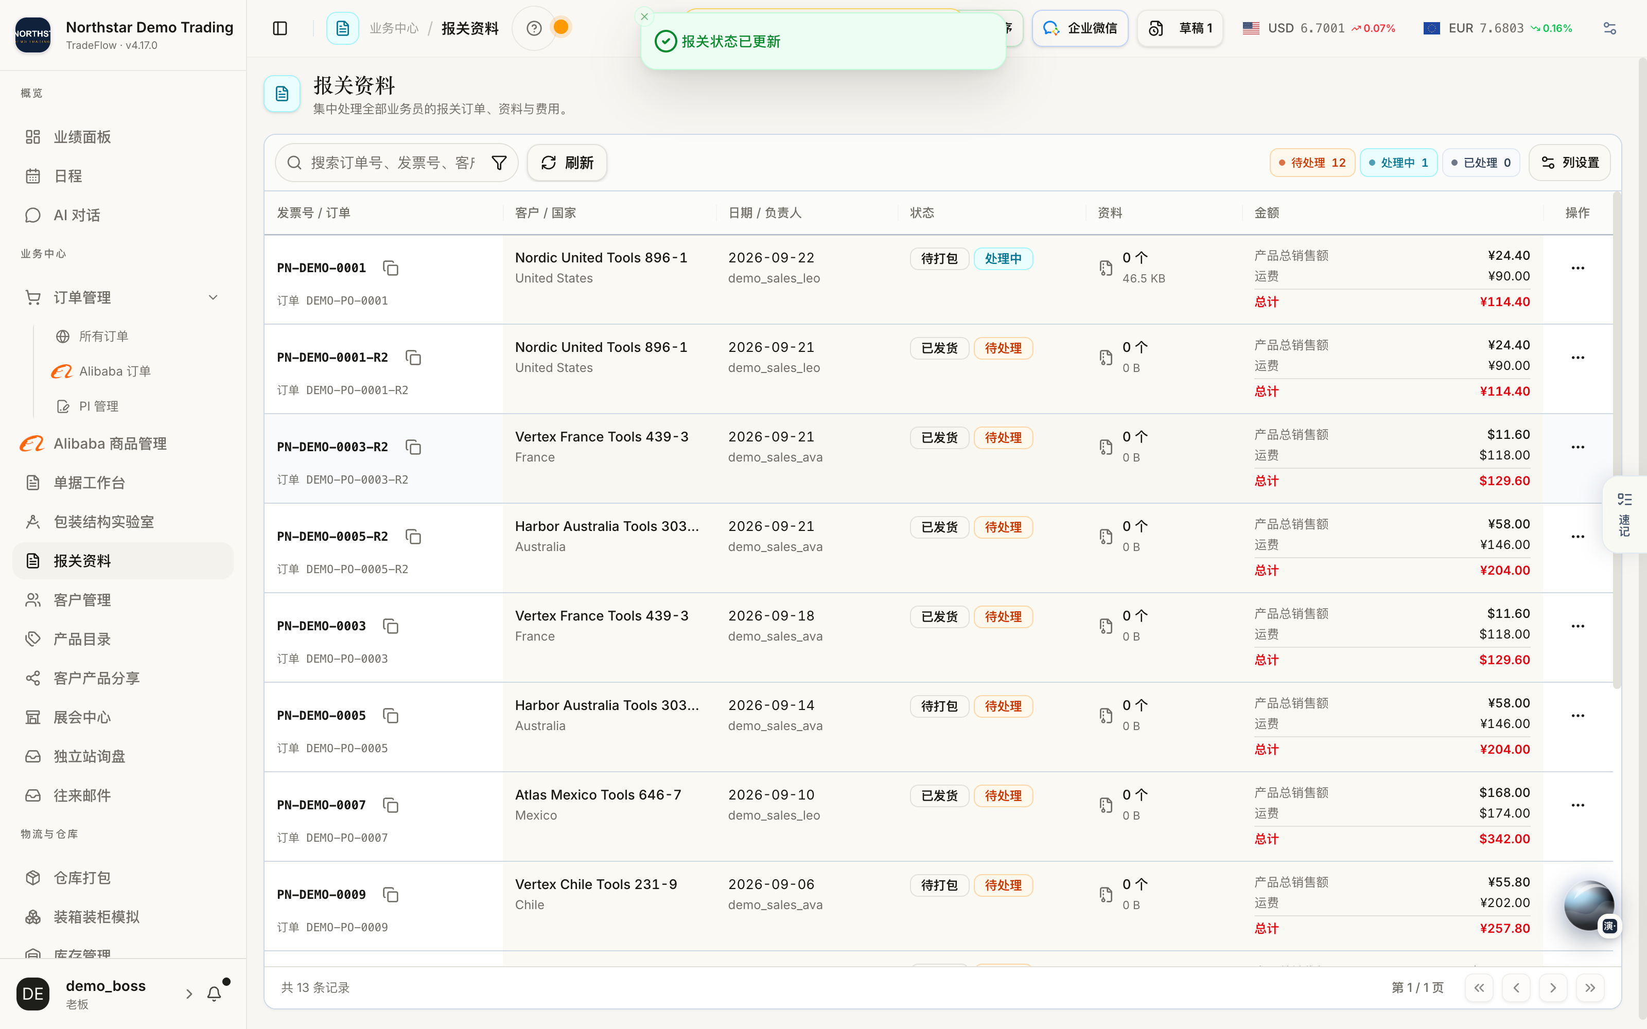
Task: Copy invoice number PN-DEMO-0001
Action: (391, 268)
